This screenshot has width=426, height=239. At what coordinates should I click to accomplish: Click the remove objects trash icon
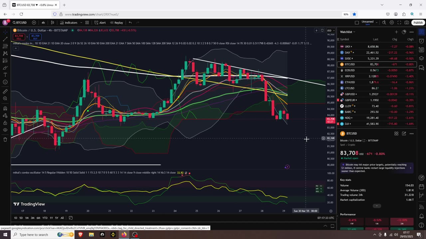(x=5, y=139)
